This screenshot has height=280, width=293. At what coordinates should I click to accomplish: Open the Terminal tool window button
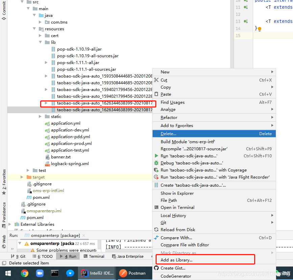click(94, 256)
